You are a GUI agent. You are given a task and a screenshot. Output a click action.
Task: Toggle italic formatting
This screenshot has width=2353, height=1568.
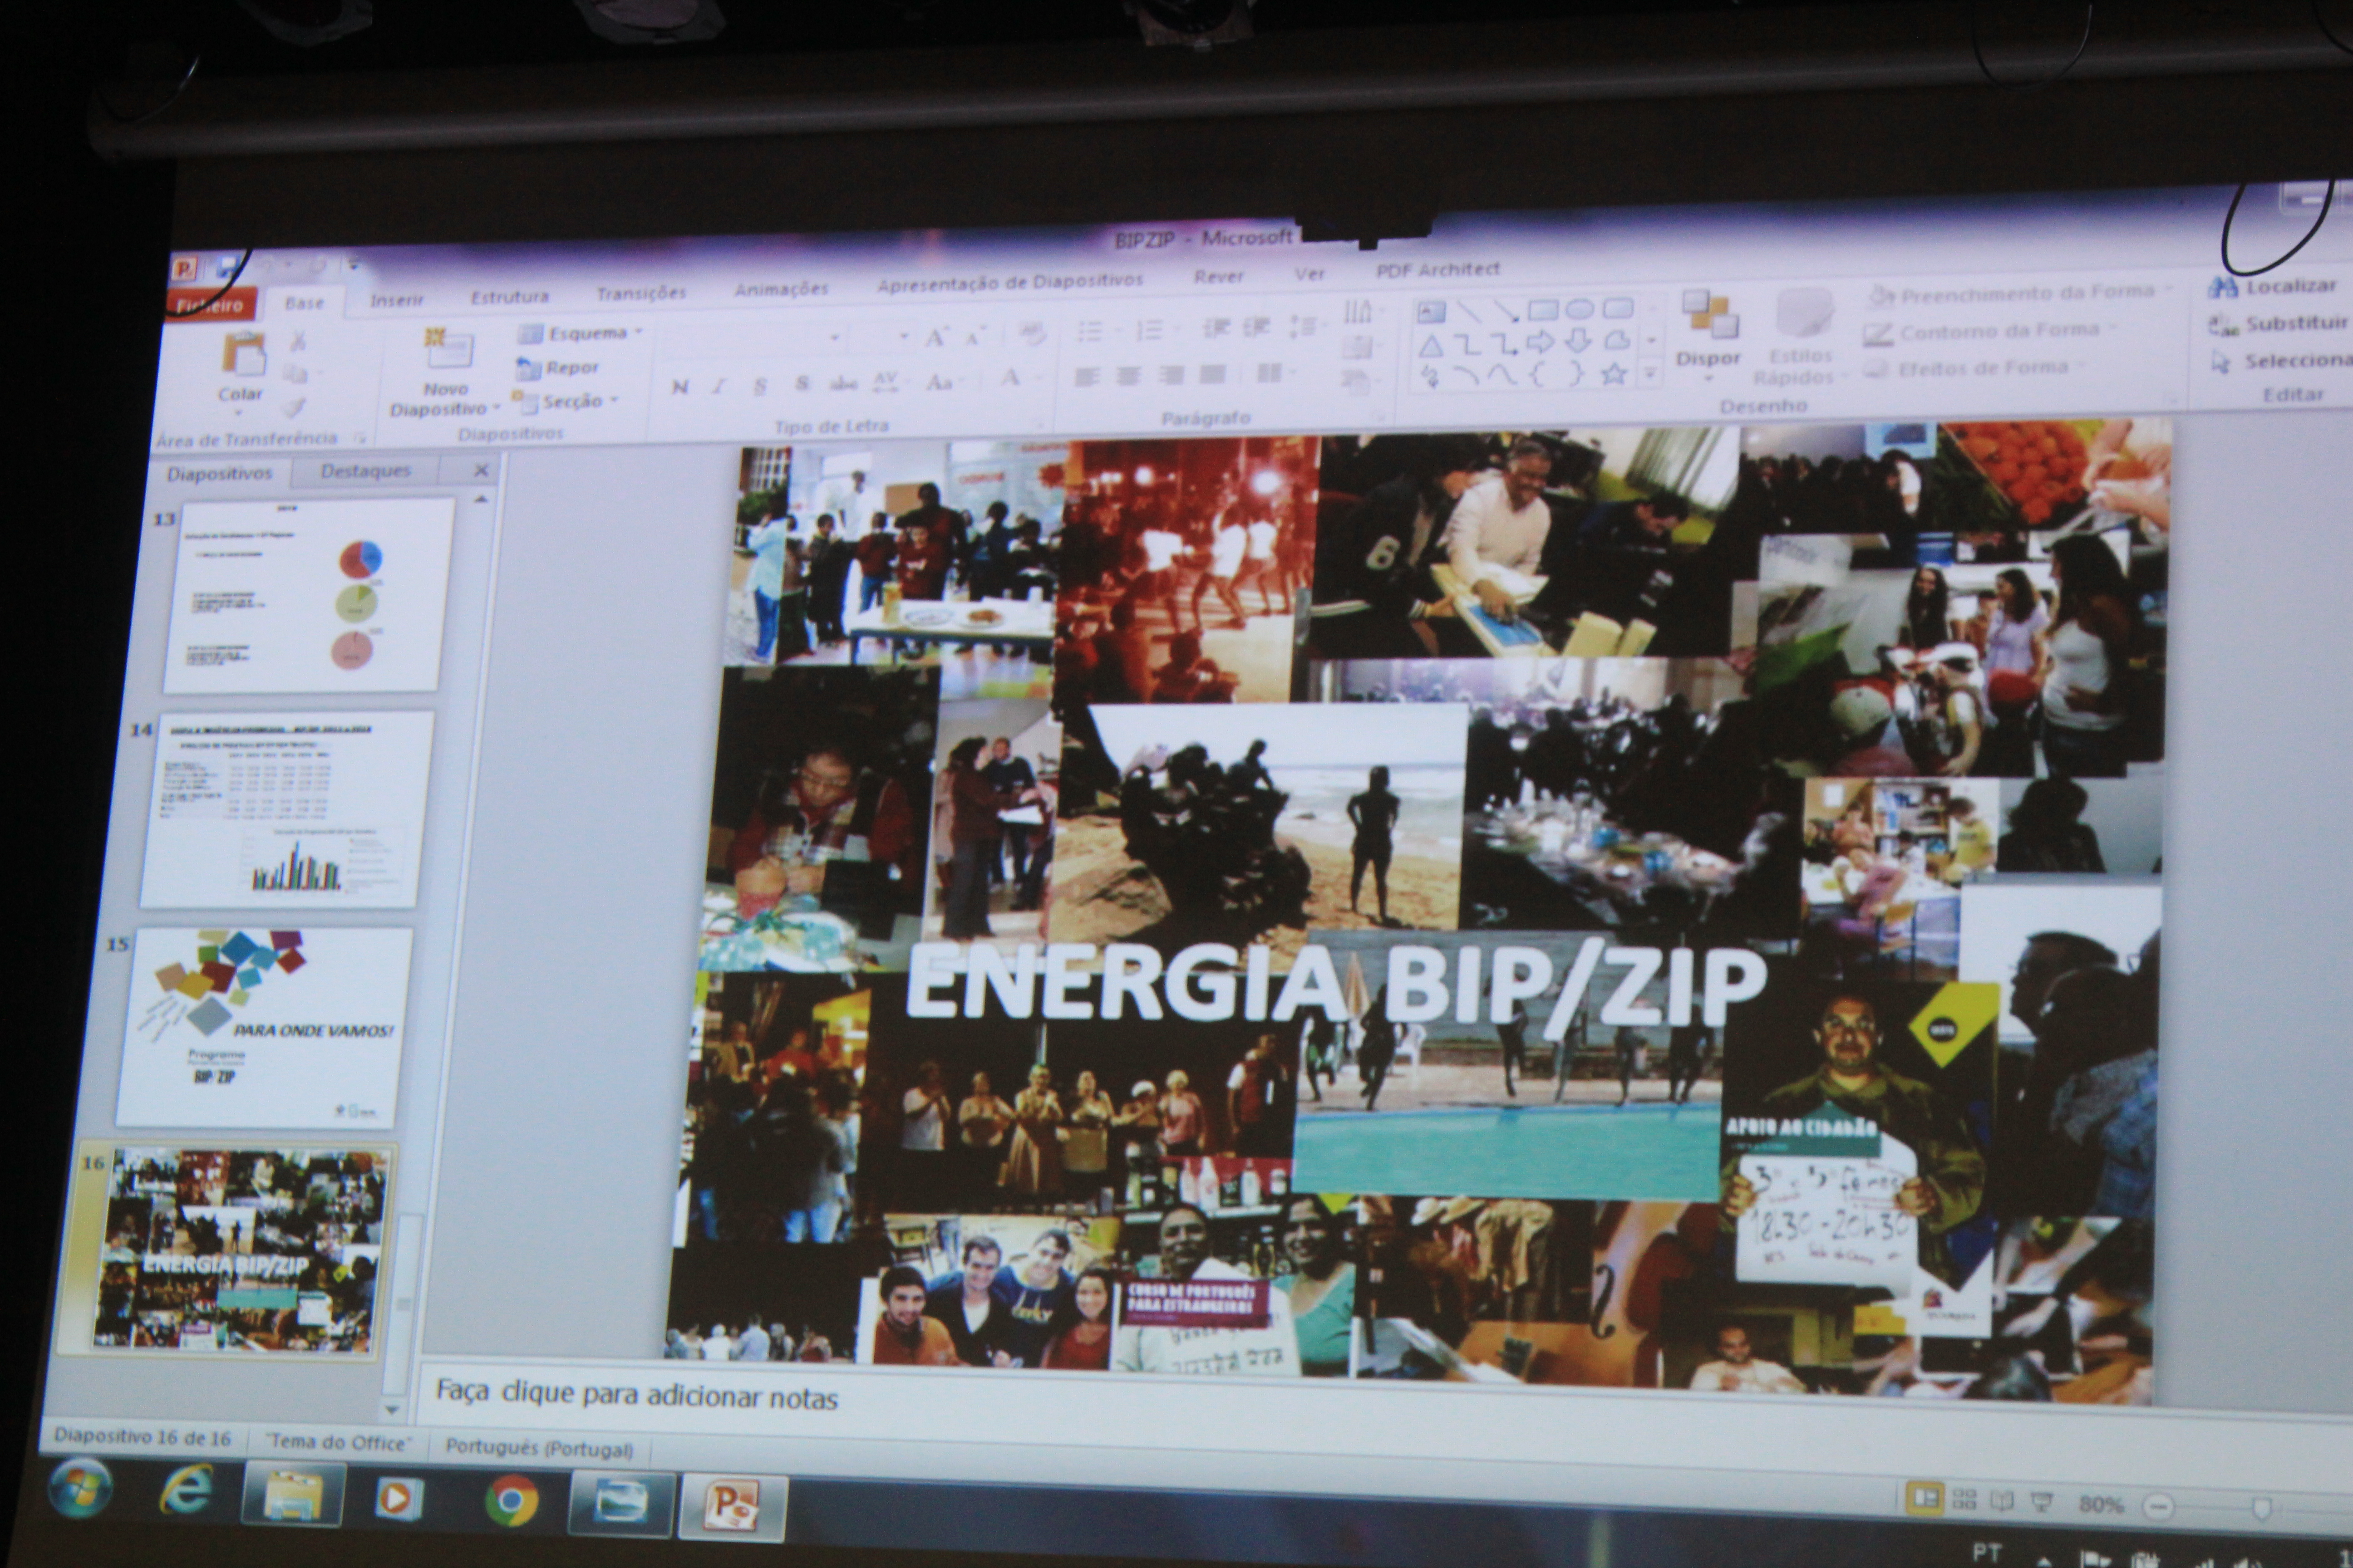click(719, 386)
